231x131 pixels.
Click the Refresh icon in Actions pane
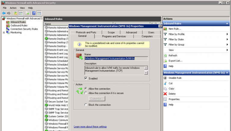click(165, 56)
